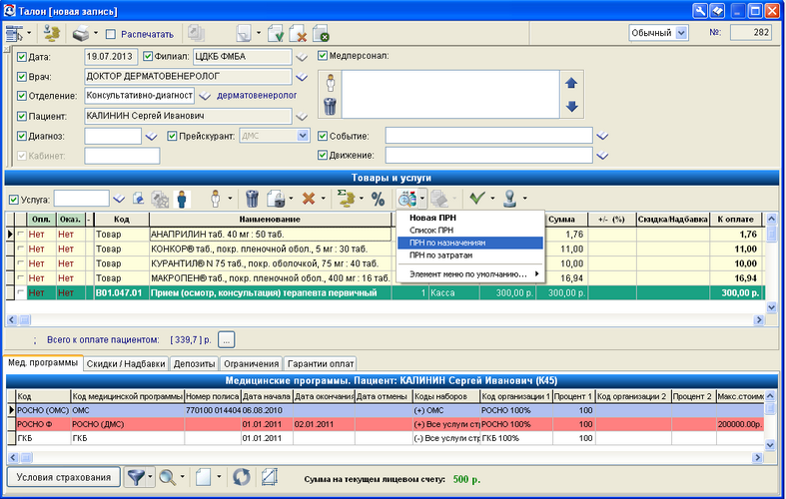
Task: Click the document with green round X badge
Action: tap(321, 34)
